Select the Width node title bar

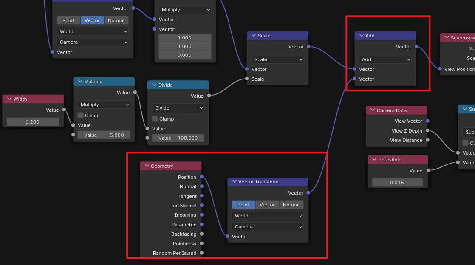click(33, 99)
